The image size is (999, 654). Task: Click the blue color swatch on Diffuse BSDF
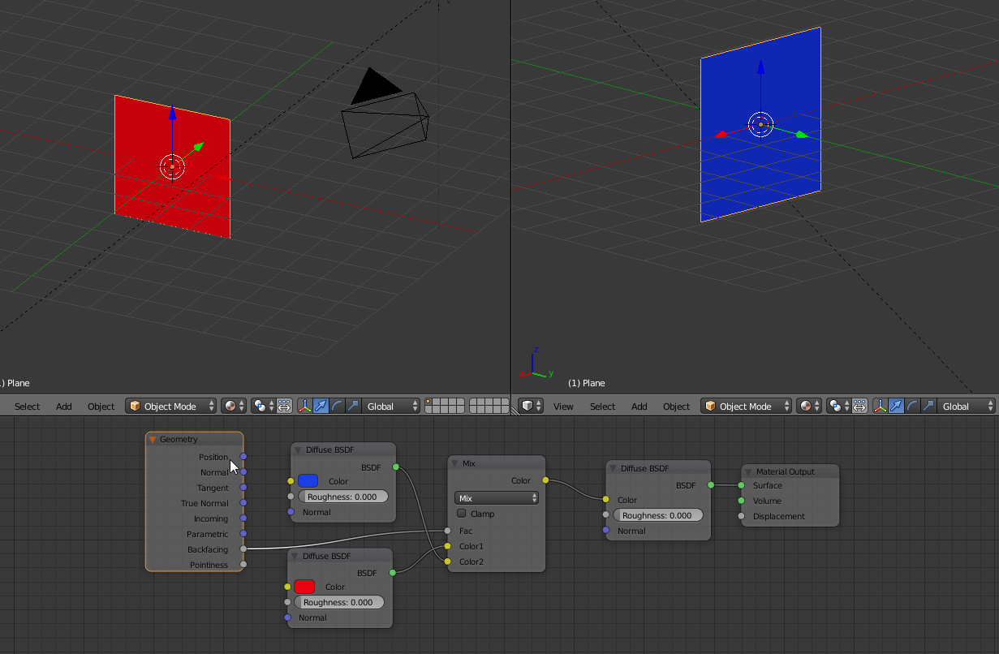[308, 481]
